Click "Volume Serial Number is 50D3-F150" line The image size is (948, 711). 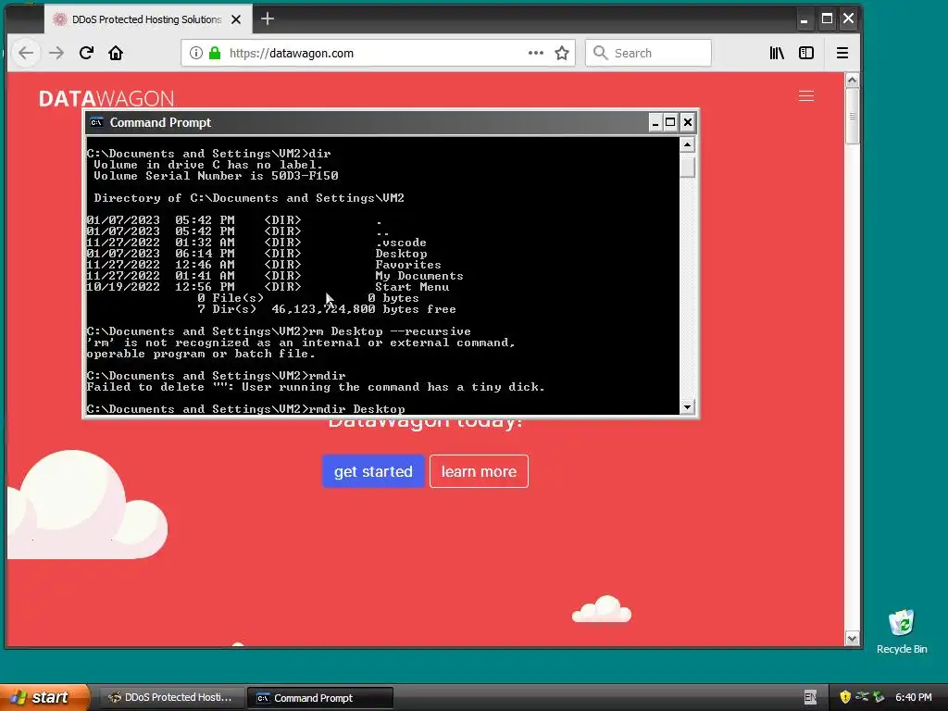click(216, 176)
